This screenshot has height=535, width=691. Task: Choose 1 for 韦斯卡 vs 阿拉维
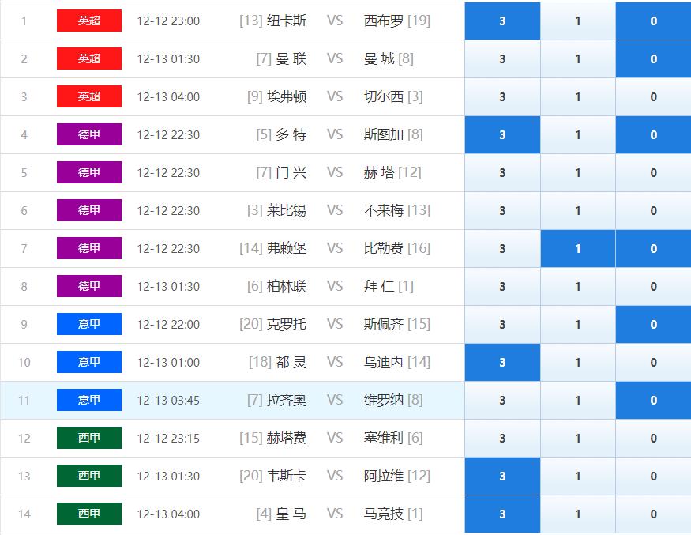click(578, 476)
